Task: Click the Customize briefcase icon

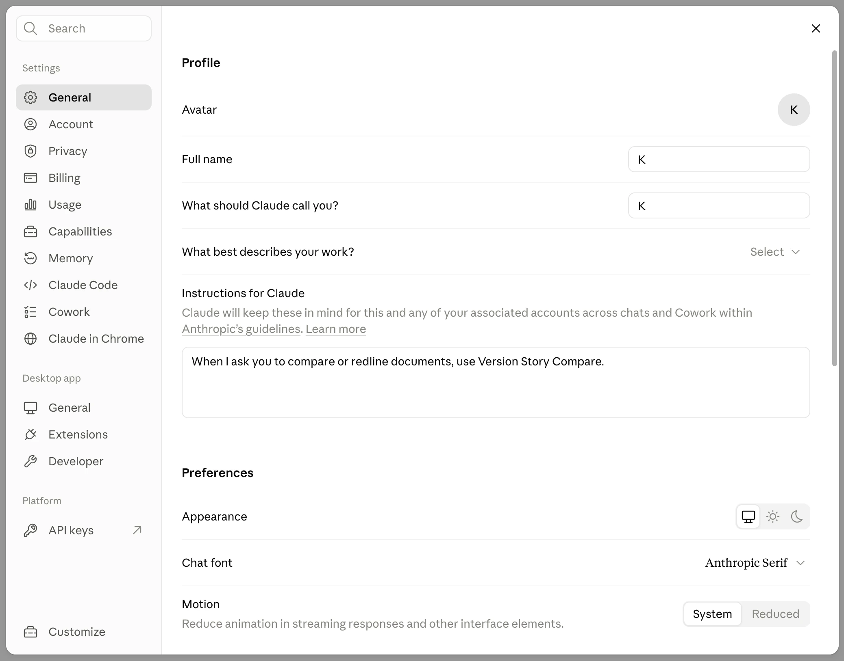Action: pos(30,632)
